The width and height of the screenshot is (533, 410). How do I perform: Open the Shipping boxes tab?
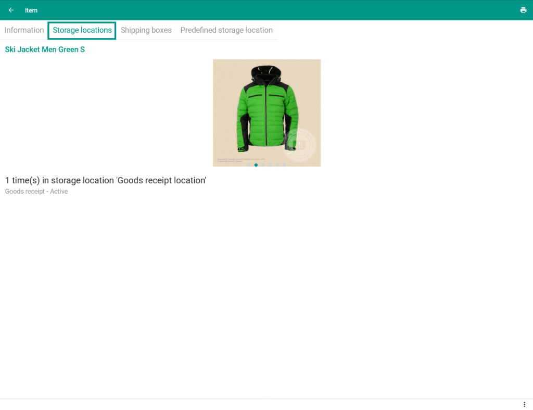[x=146, y=30]
